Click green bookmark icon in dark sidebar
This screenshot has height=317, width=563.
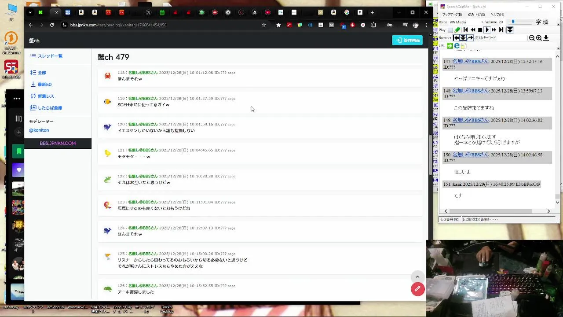(19, 151)
